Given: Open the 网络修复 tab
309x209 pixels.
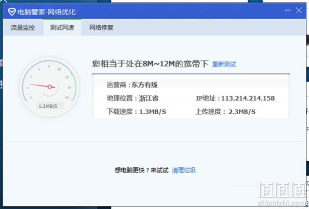Looking at the screenshot, I should click(101, 27).
